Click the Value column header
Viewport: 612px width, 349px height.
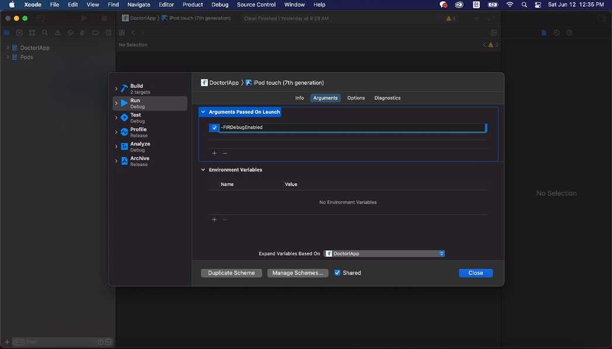click(291, 184)
